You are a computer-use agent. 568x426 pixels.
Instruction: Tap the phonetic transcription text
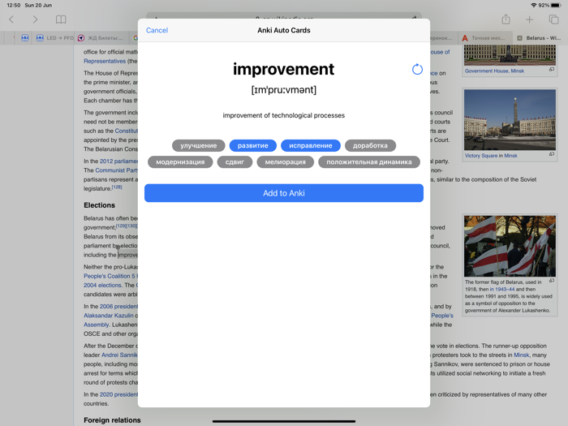point(284,89)
